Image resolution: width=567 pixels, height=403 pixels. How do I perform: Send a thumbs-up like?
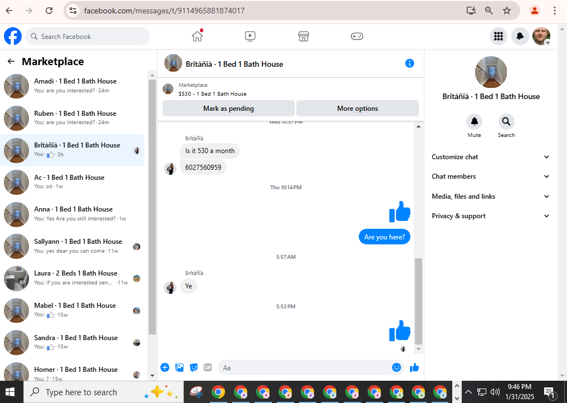pos(414,367)
